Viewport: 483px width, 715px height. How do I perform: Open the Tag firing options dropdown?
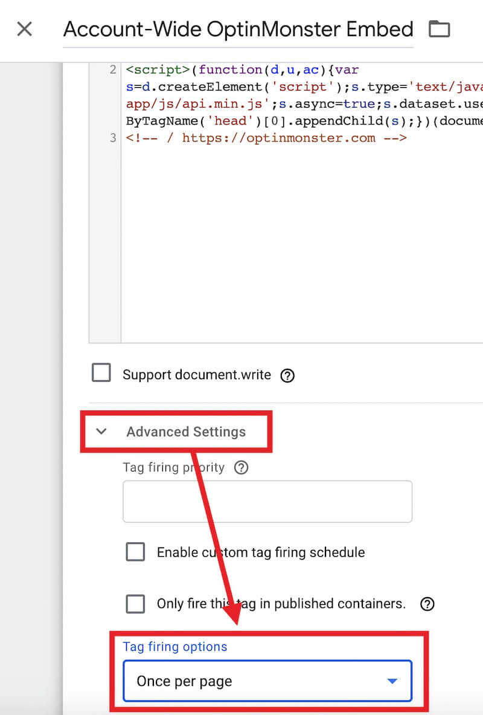[267, 681]
